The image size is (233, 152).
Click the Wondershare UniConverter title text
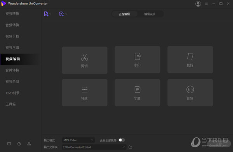[28, 3]
